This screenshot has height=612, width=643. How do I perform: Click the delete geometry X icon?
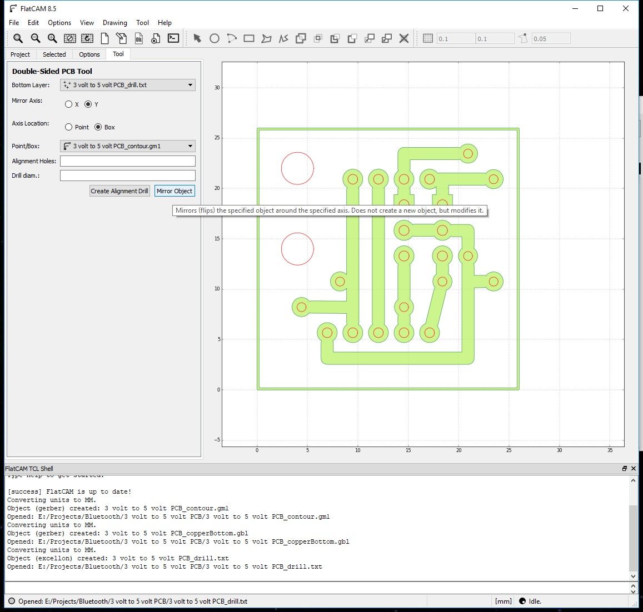click(x=404, y=38)
